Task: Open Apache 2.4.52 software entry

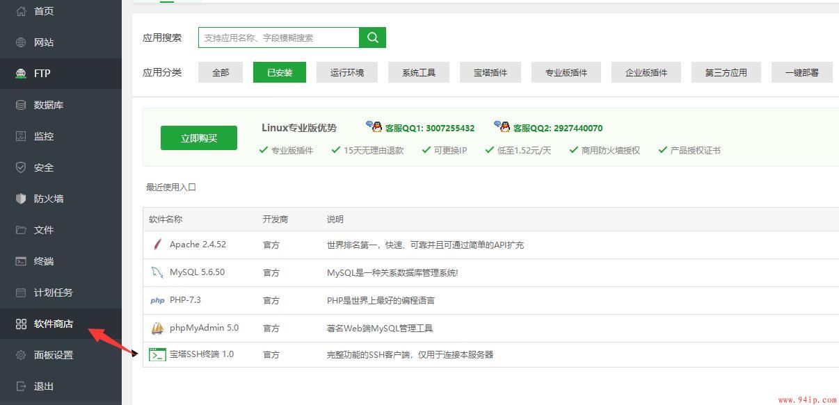Action: [198, 245]
